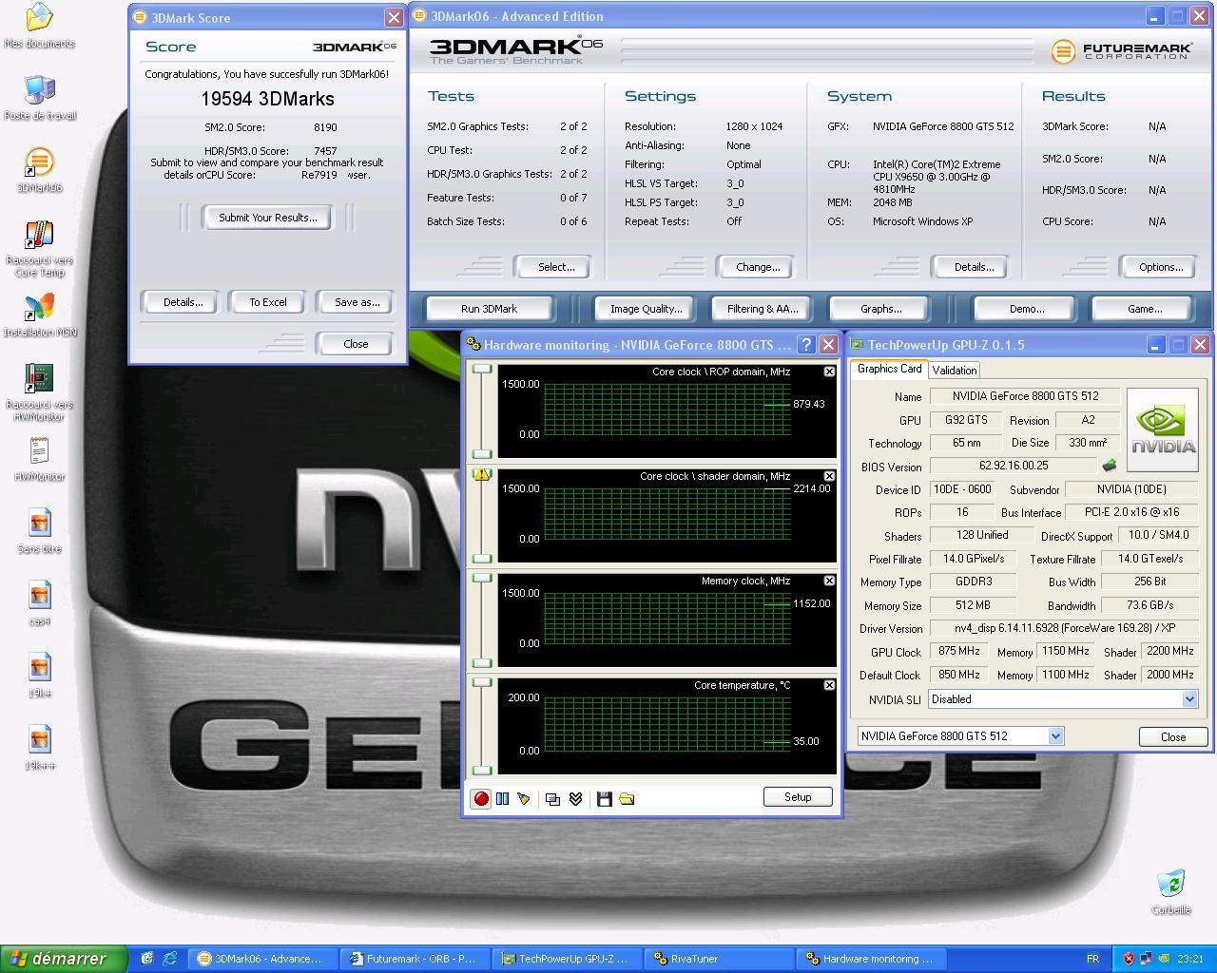The height and width of the screenshot is (973, 1217).
Task: Click the Core temperature graph scale slider
Action: tap(482, 726)
